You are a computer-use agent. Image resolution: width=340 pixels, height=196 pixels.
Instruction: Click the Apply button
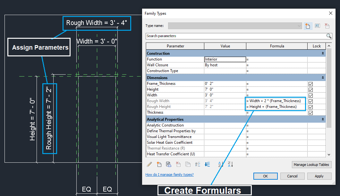point(319,176)
